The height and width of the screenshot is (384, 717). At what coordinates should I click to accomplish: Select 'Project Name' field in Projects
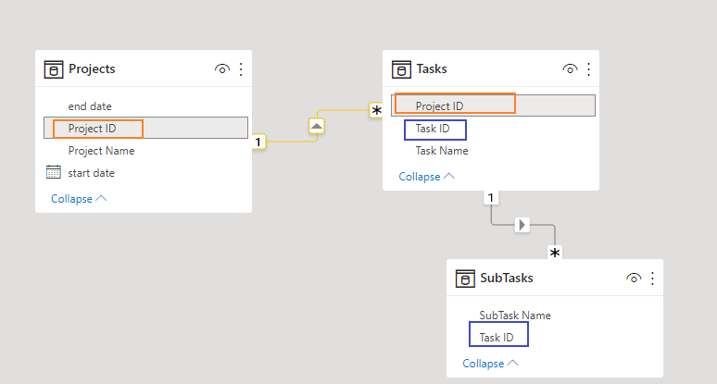(x=101, y=151)
